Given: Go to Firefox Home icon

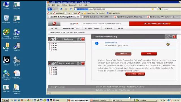Looking at the screenshot, I should [71, 9].
